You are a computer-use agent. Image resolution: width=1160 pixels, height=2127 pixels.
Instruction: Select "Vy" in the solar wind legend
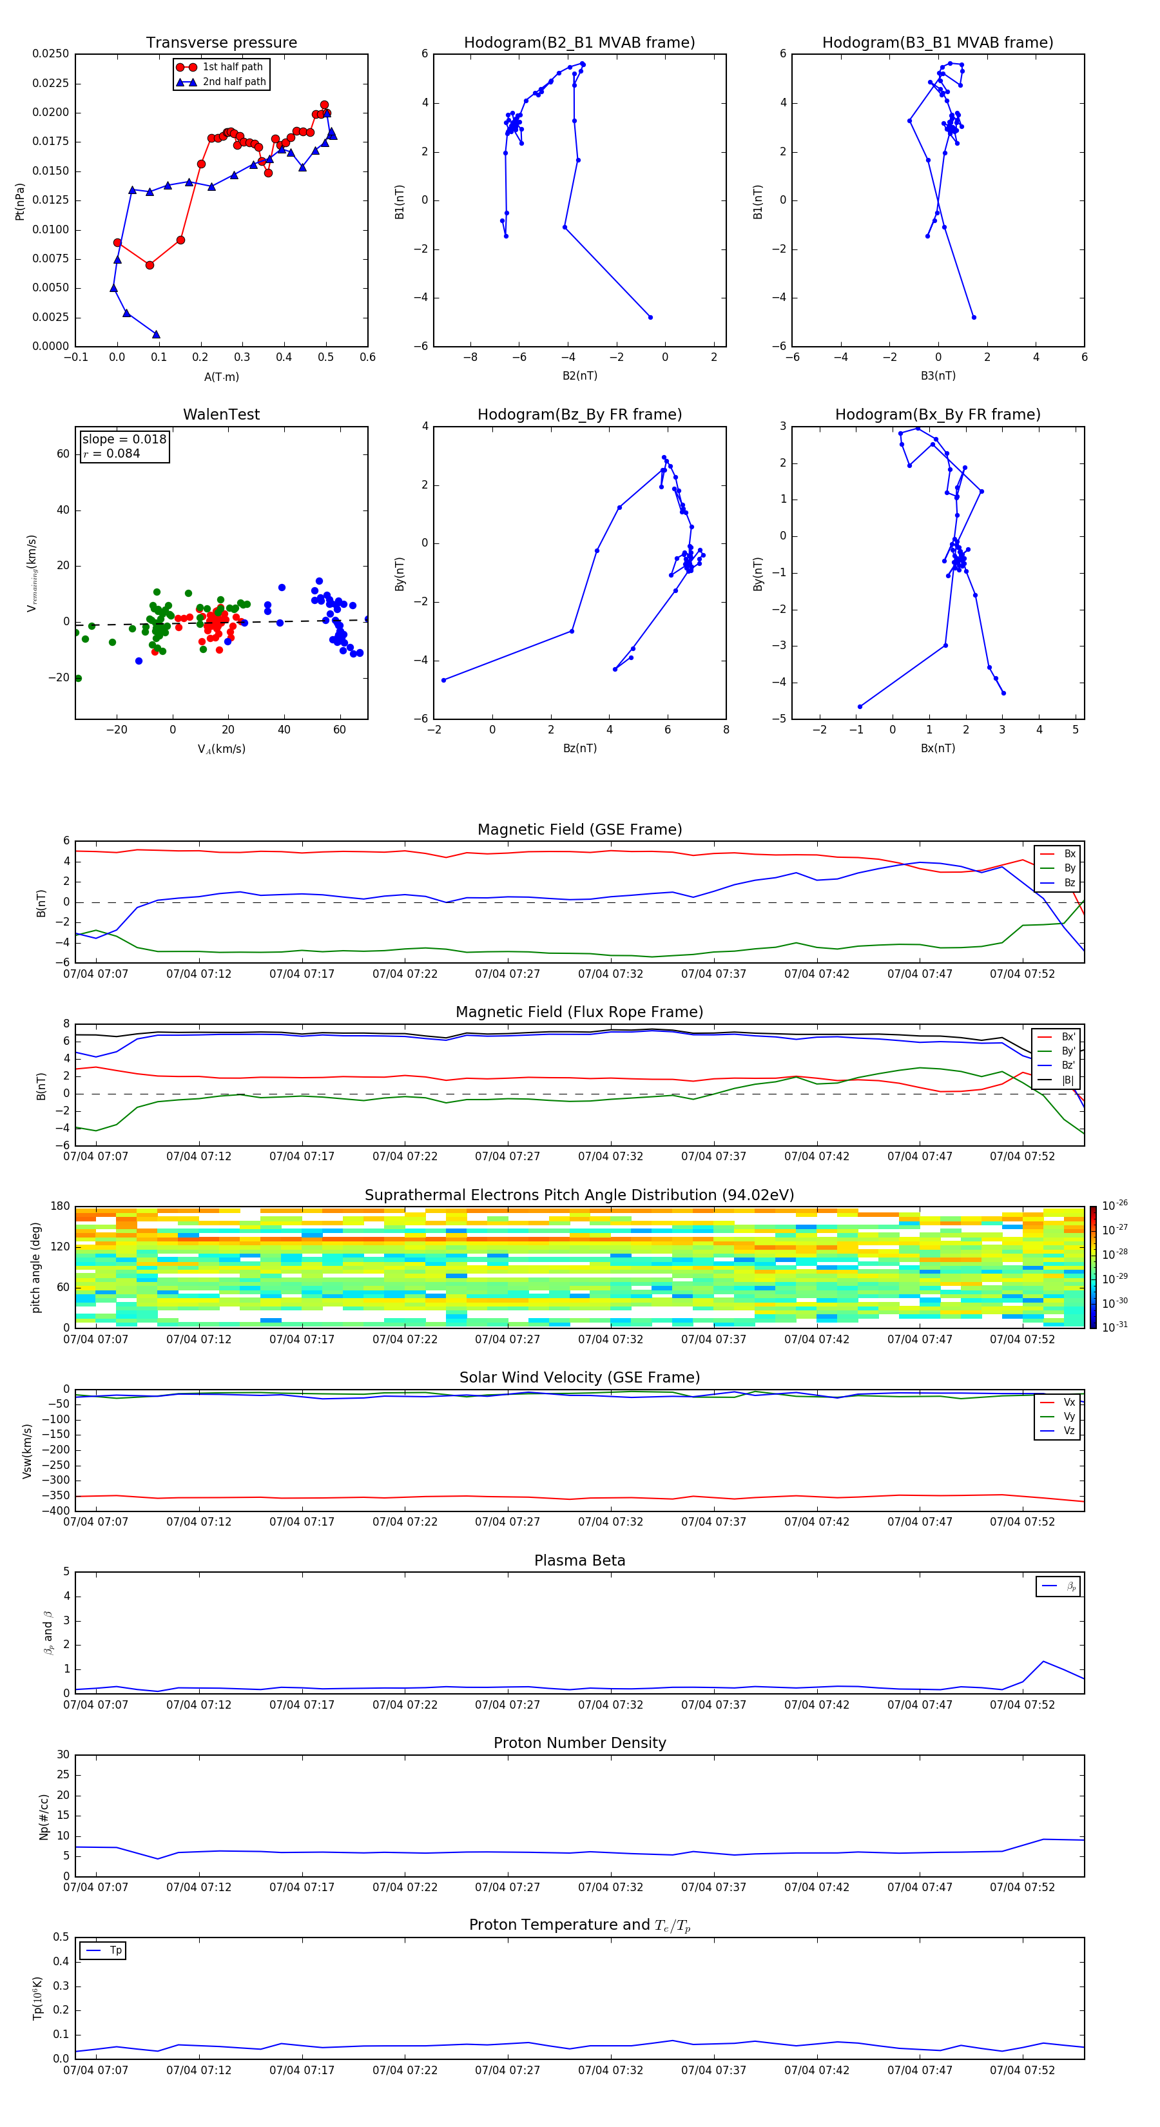coord(1058,1416)
